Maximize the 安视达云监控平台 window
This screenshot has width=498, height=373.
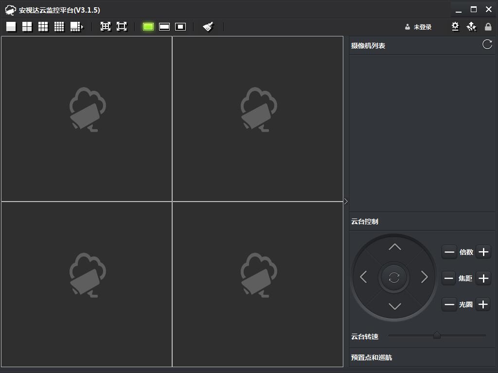click(x=474, y=10)
